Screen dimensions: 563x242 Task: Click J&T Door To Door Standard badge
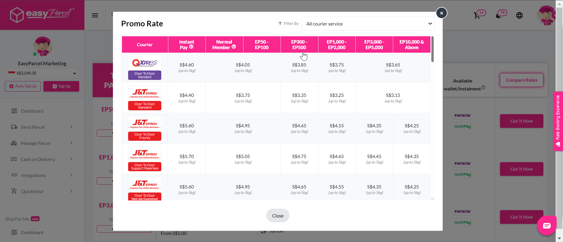pos(145,106)
